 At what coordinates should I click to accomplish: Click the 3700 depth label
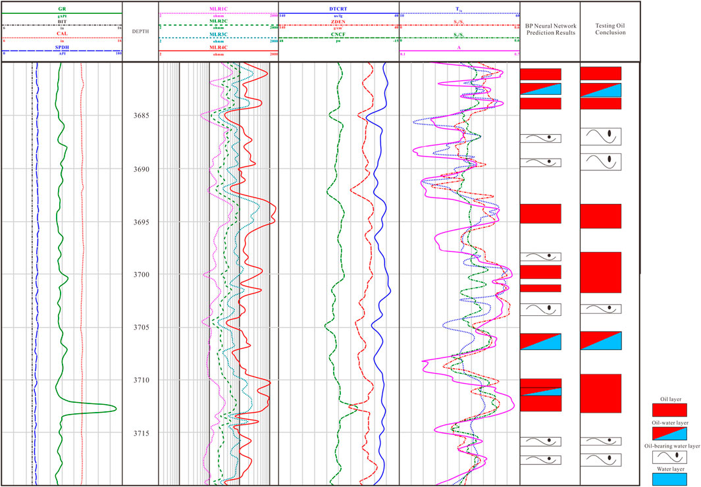pos(140,275)
